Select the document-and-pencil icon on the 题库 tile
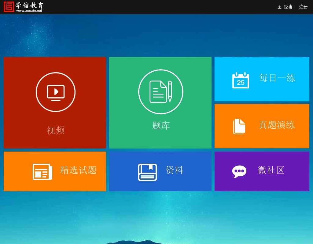This screenshot has height=244, width=313. [160, 91]
